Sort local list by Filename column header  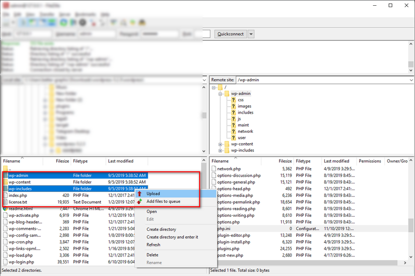[x=22, y=161]
